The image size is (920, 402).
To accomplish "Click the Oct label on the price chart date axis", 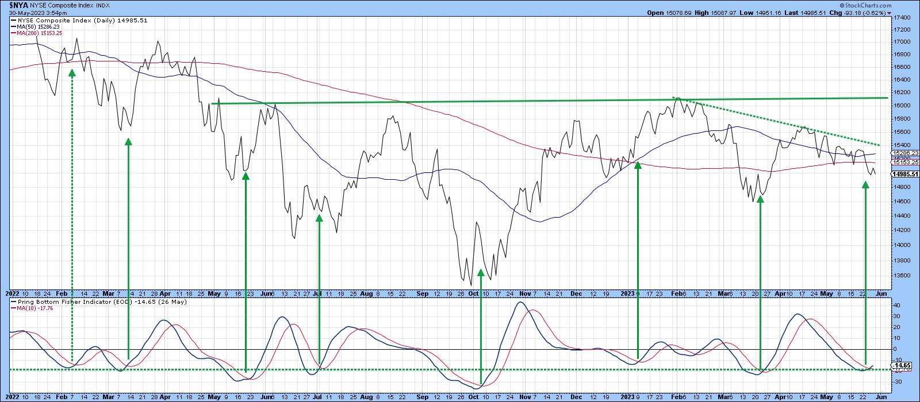I will (x=473, y=293).
